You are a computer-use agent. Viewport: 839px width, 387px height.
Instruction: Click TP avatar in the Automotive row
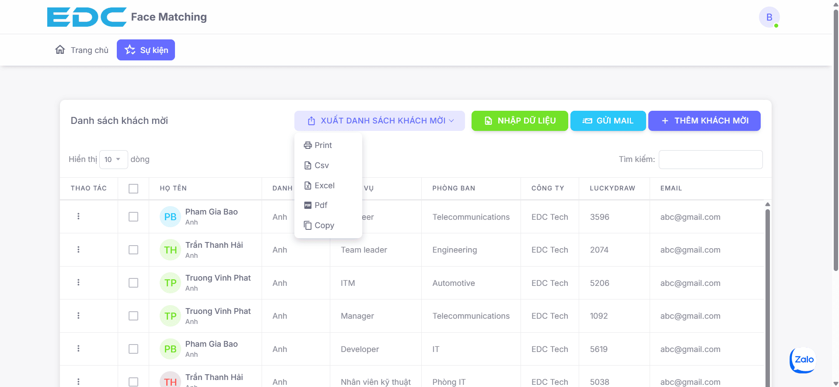(x=170, y=283)
